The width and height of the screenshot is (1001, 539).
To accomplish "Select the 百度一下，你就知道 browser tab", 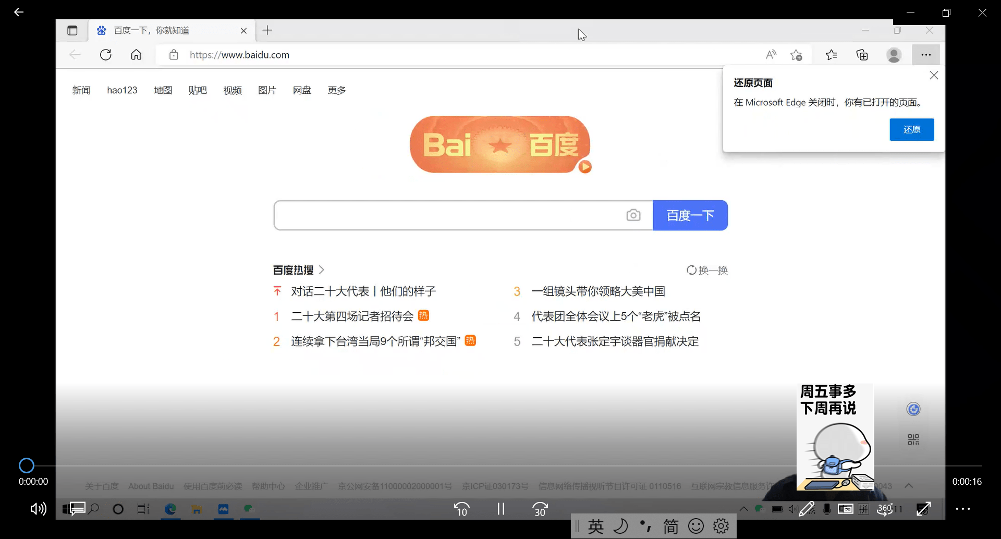I will [172, 30].
